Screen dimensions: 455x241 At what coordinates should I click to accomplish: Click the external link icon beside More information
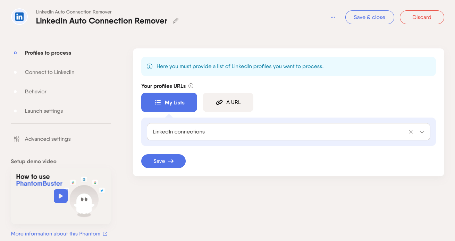pyautogui.click(x=105, y=234)
